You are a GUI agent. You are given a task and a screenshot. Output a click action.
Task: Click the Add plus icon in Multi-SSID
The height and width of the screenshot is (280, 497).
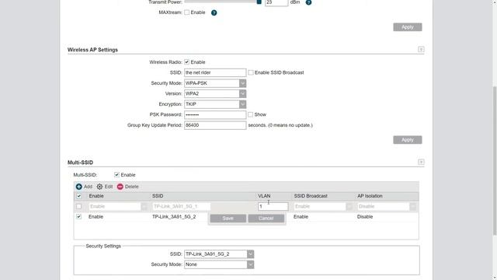coord(79,187)
